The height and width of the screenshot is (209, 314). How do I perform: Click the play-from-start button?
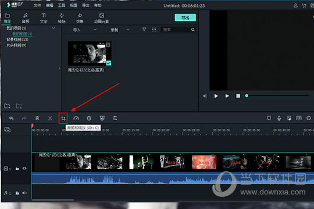(x=216, y=96)
